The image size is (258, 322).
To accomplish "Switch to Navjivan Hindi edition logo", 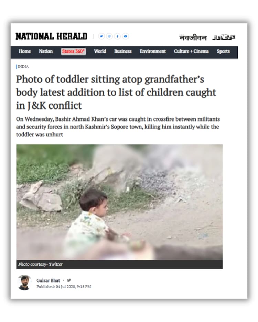I will tap(193, 37).
